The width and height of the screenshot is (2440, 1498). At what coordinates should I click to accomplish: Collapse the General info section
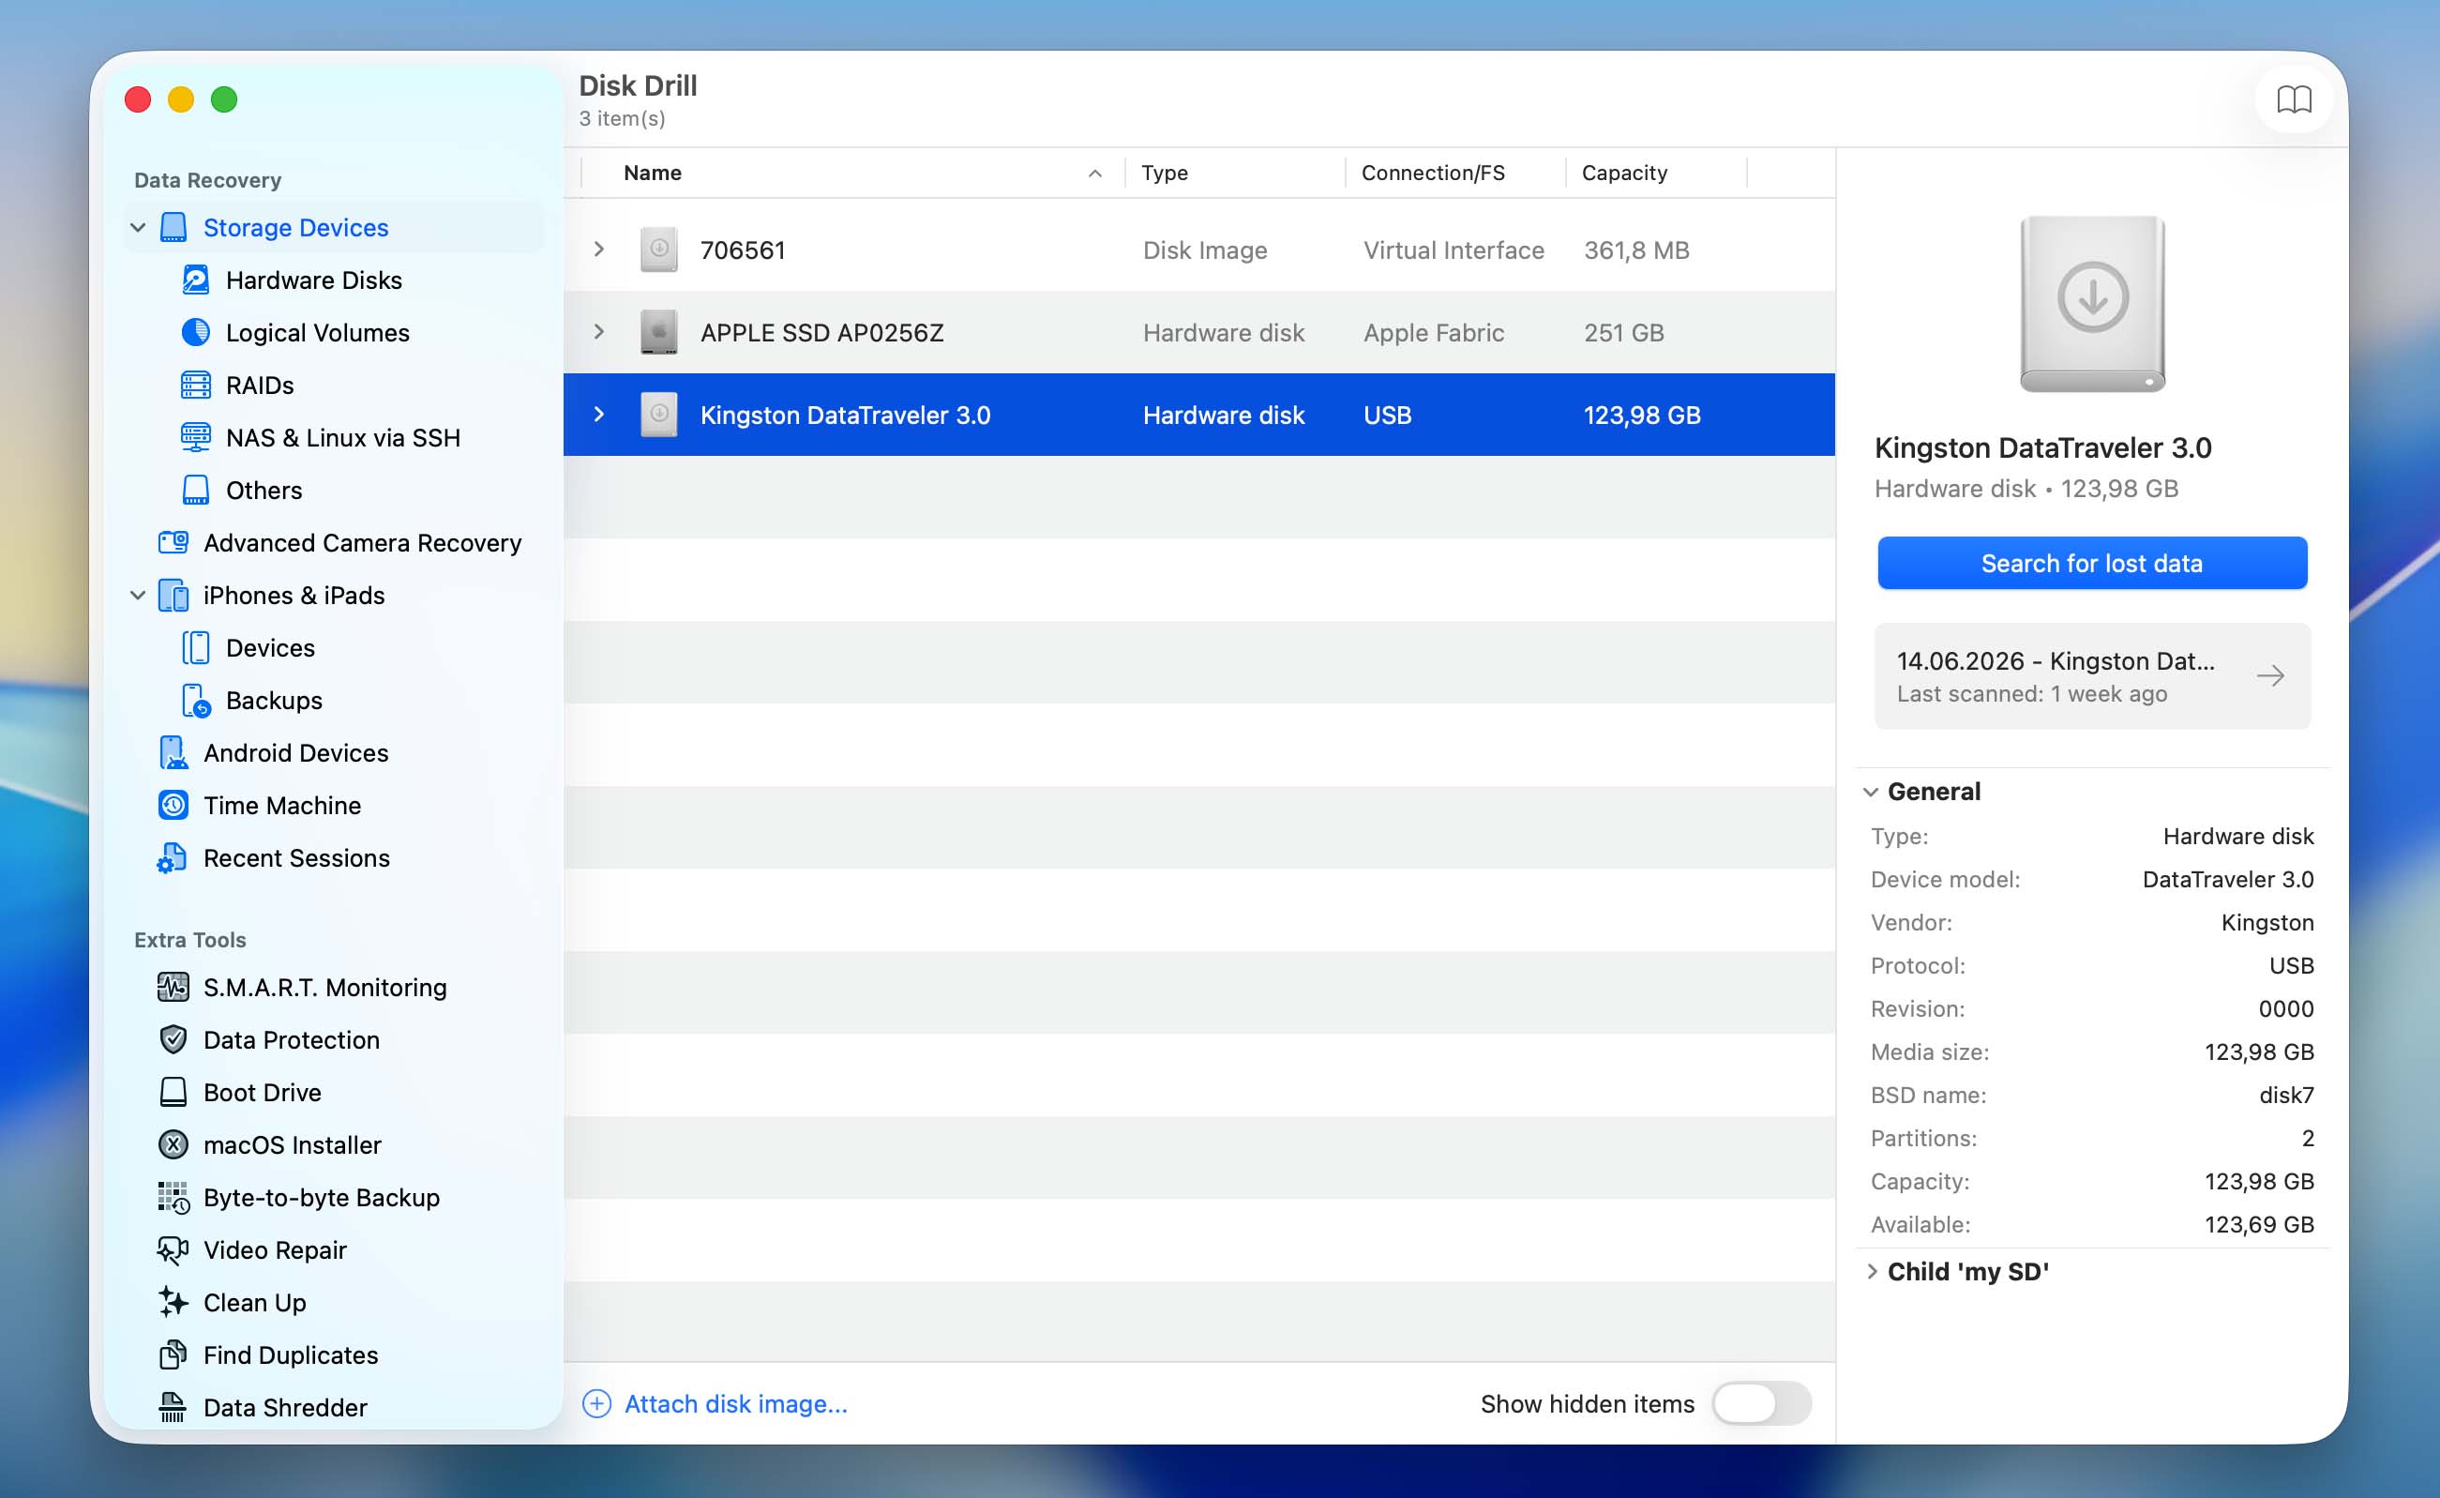pyautogui.click(x=1871, y=792)
